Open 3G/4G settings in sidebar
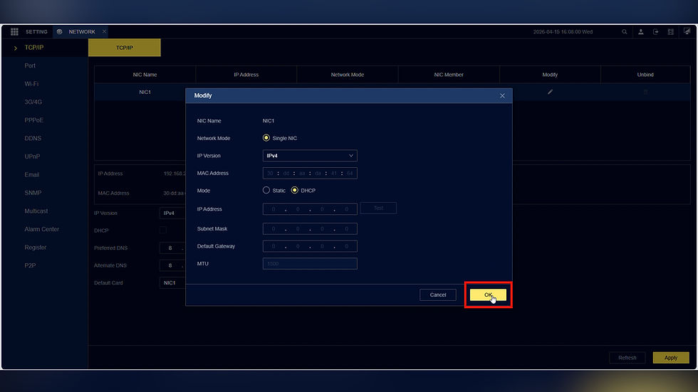This screenshot has width=698, height=392. click(x=33, y=102)
